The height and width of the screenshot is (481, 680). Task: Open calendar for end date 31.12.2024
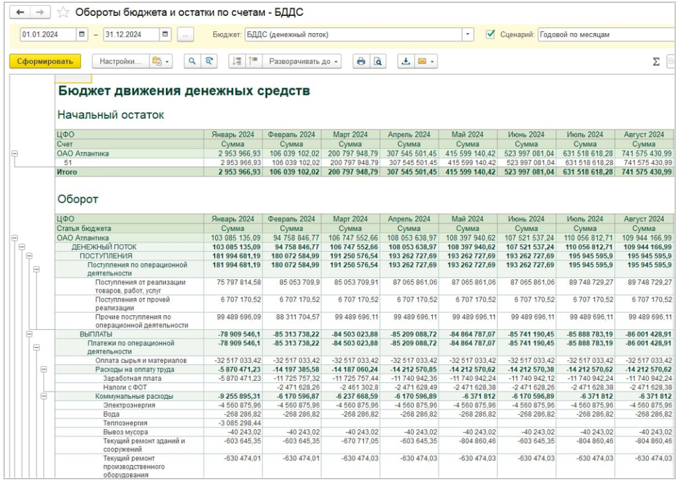click(165, 34)
